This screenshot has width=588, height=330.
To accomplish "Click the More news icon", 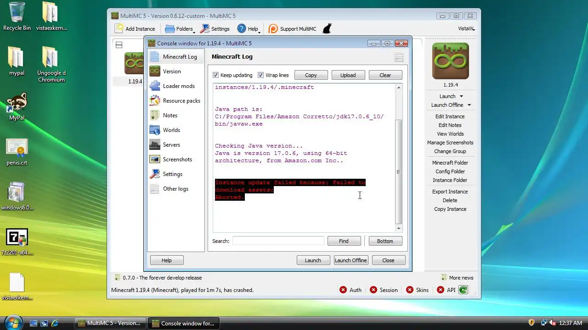I will [x=444, y=278].
